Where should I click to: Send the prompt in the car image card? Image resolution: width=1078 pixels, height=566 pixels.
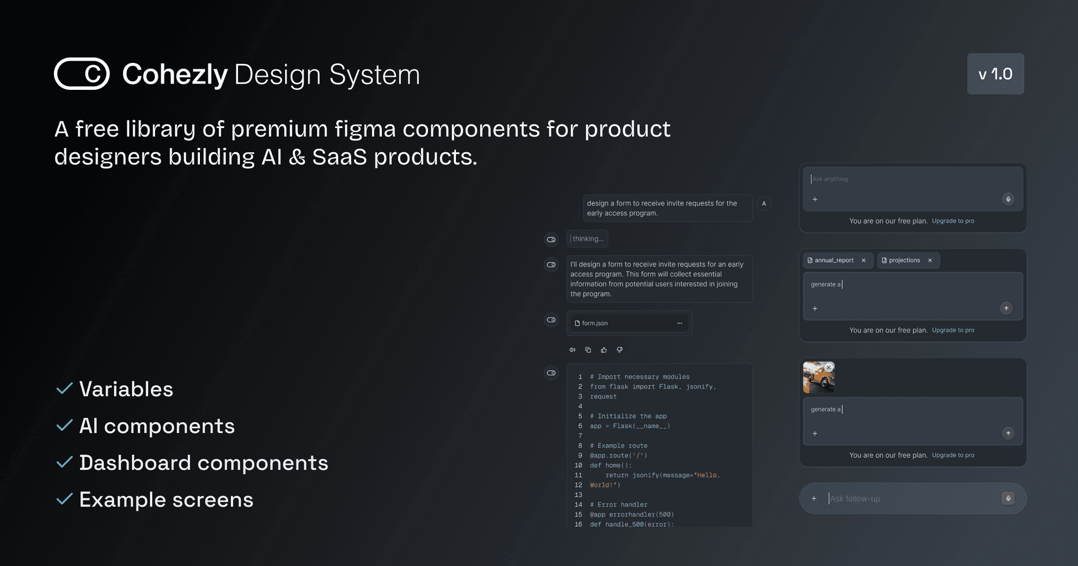pyautogui.click(x=1008, y=433)
